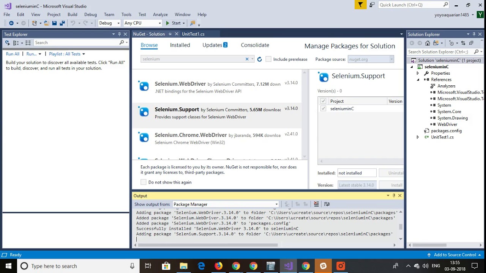Open the notifications flag icon
This screenshot has height=273, width=486.
360,5
